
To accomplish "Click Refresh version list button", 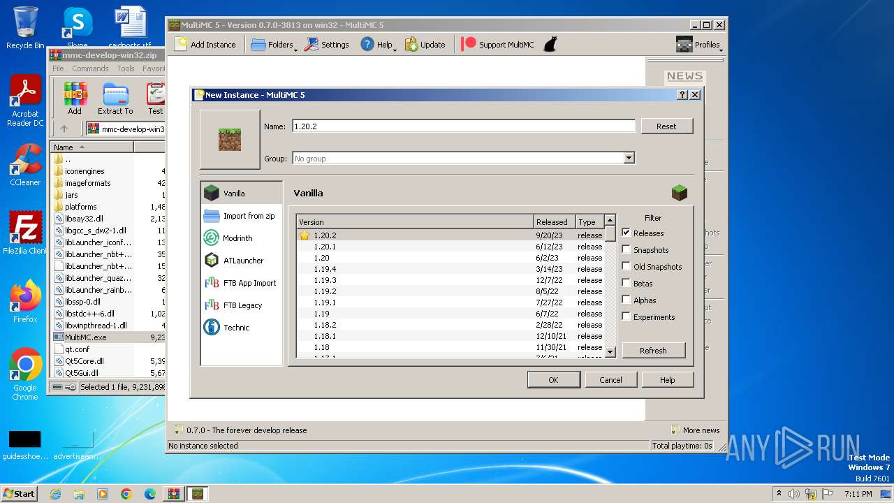I will (653, 351).
